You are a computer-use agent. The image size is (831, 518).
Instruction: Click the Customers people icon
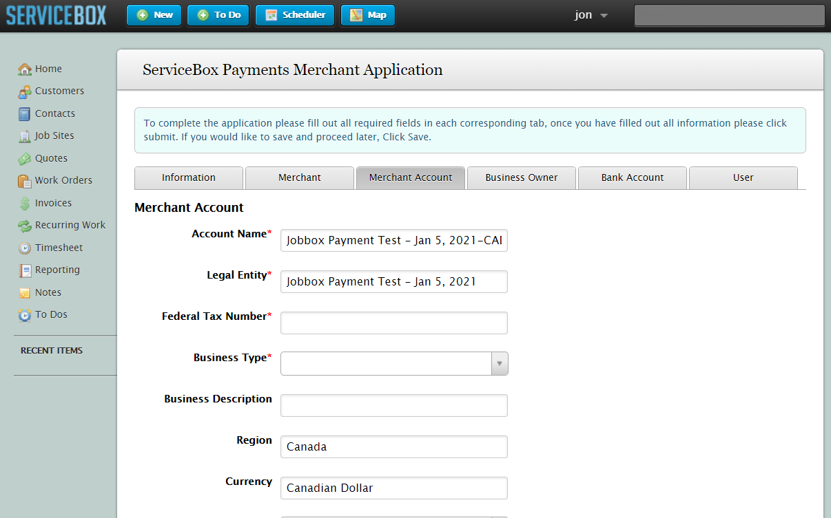pos(25,91)
